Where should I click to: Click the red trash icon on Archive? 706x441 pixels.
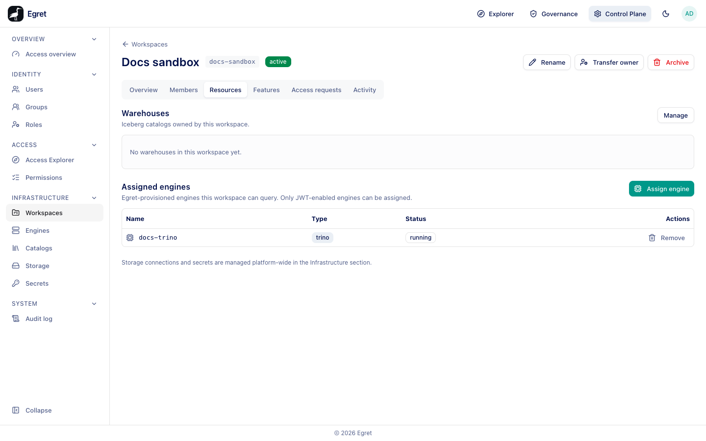coord(657,62)
